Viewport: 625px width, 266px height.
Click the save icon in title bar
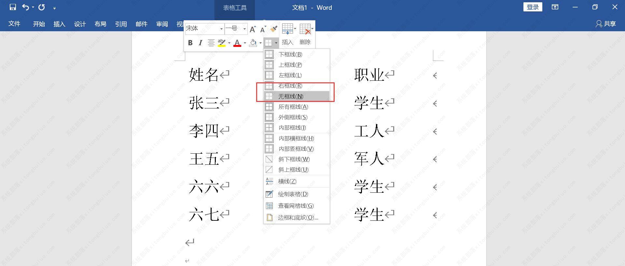tap(13, 7)
